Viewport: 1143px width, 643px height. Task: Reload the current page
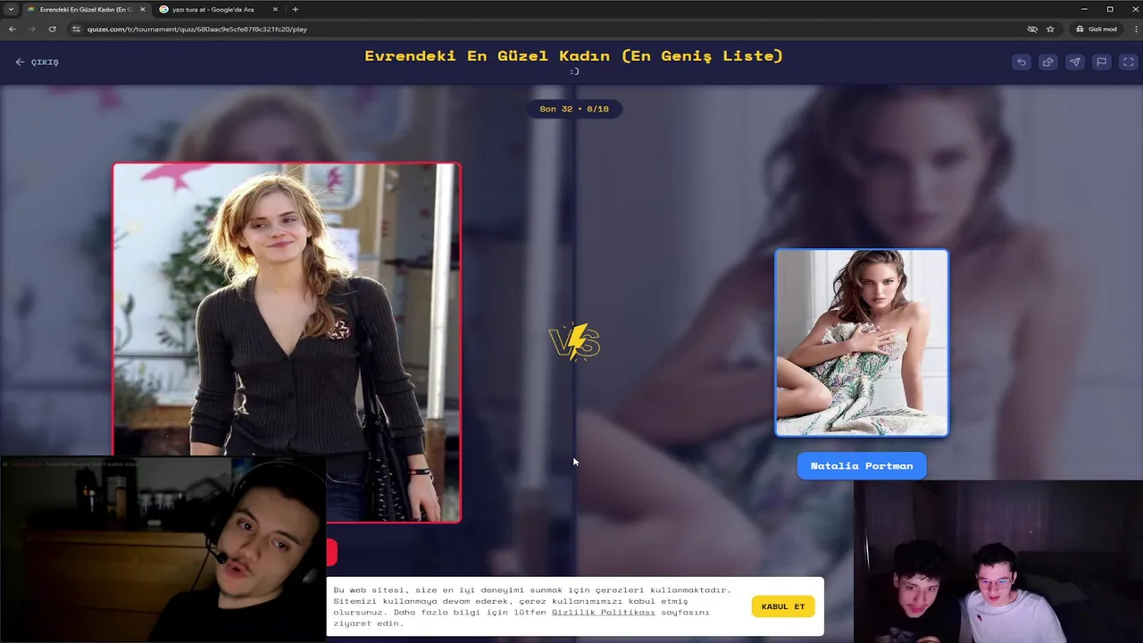coord(52,29)
